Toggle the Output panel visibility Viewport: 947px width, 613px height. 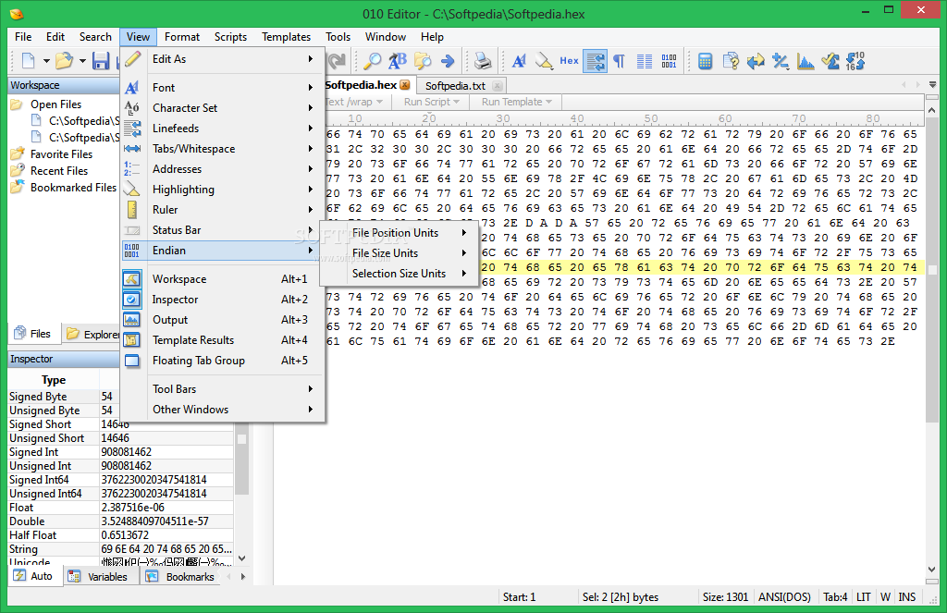[223, 320]
